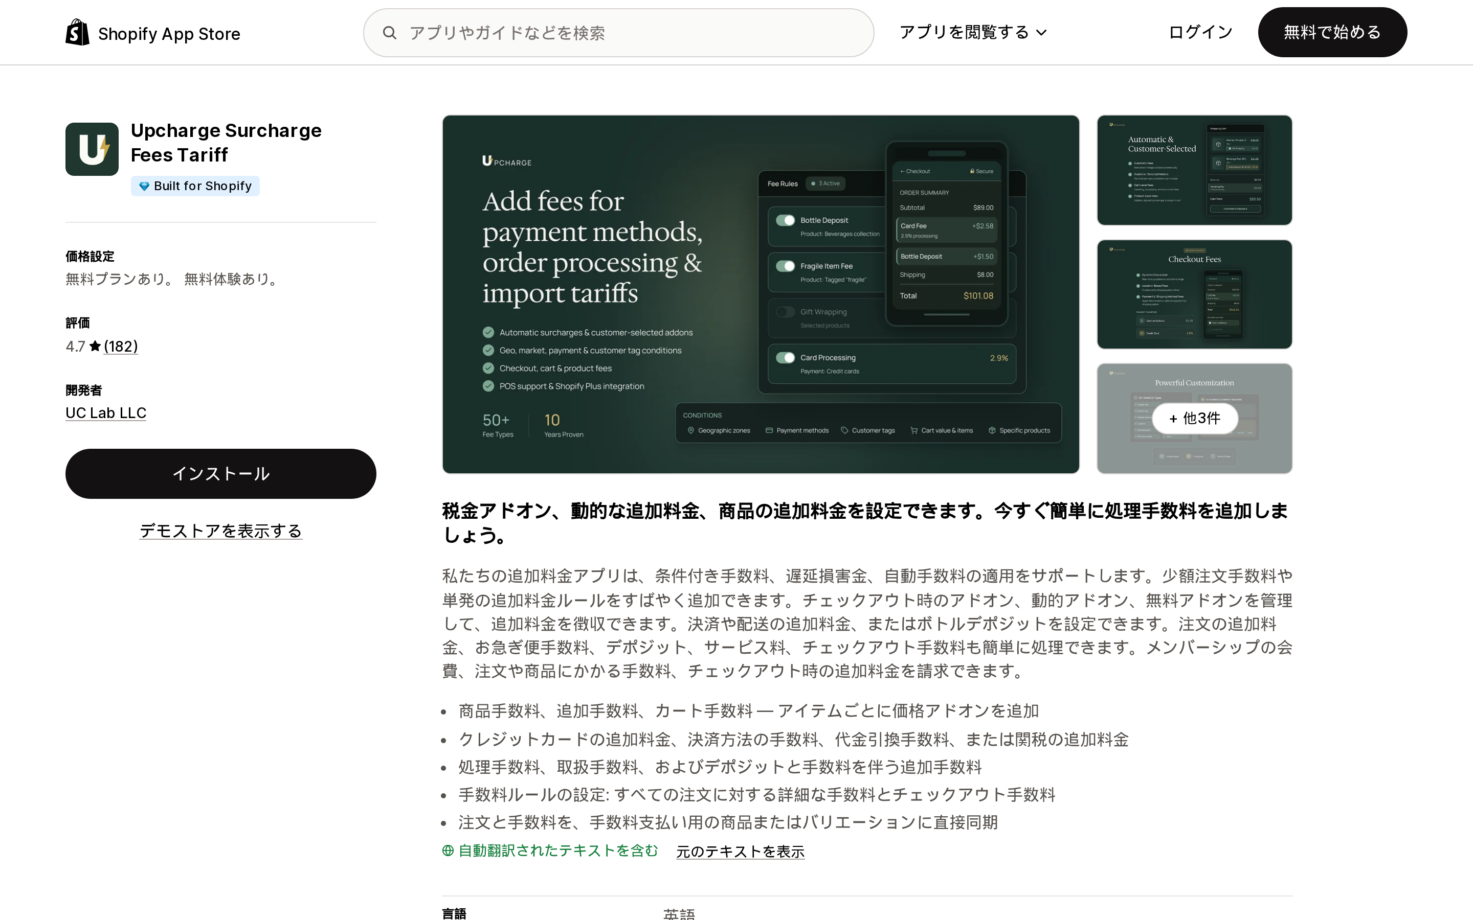Open the デモストアを表示する link

(x=221, y=531)
